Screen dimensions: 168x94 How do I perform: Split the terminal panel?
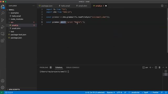point(156,67)
